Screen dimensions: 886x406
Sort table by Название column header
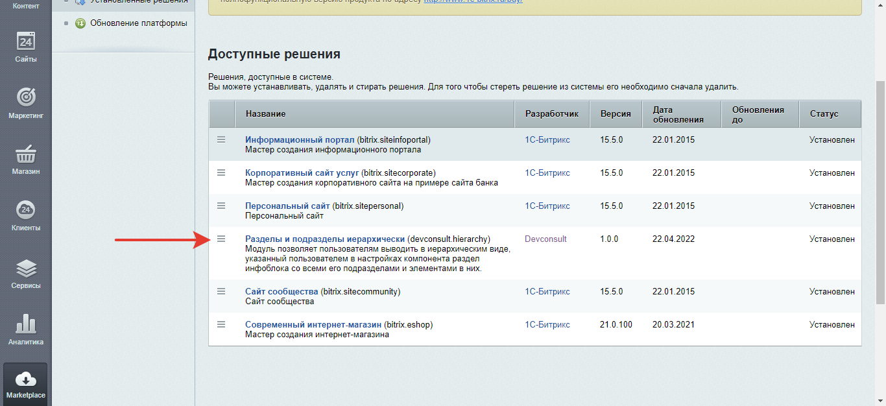click(x=266, y=114)
